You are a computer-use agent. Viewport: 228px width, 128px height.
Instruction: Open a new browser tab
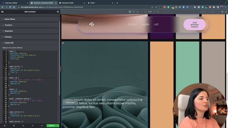(117, 3)
